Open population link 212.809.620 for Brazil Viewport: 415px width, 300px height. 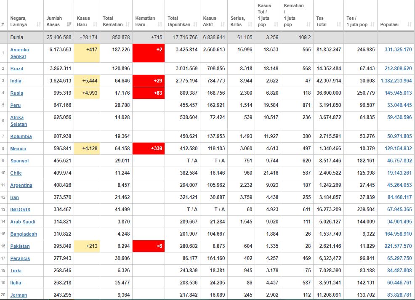(x=398, y=69)
